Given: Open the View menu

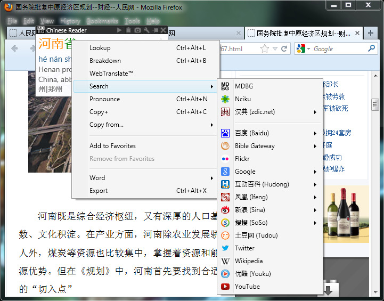Looking at the screenshot, I should click(47, 21).
